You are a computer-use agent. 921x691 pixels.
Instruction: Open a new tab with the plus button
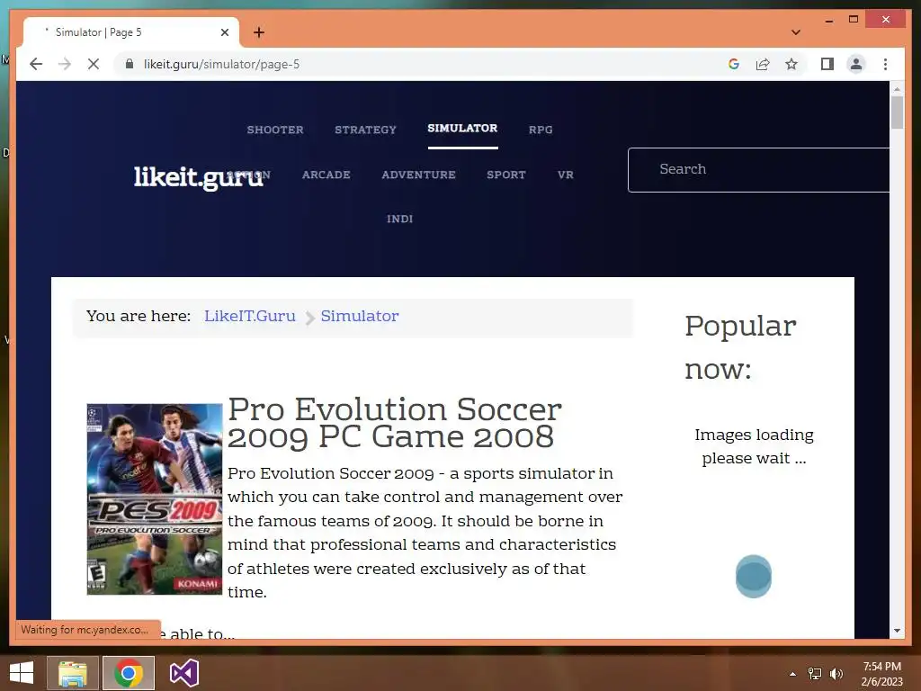pos(258,32)
